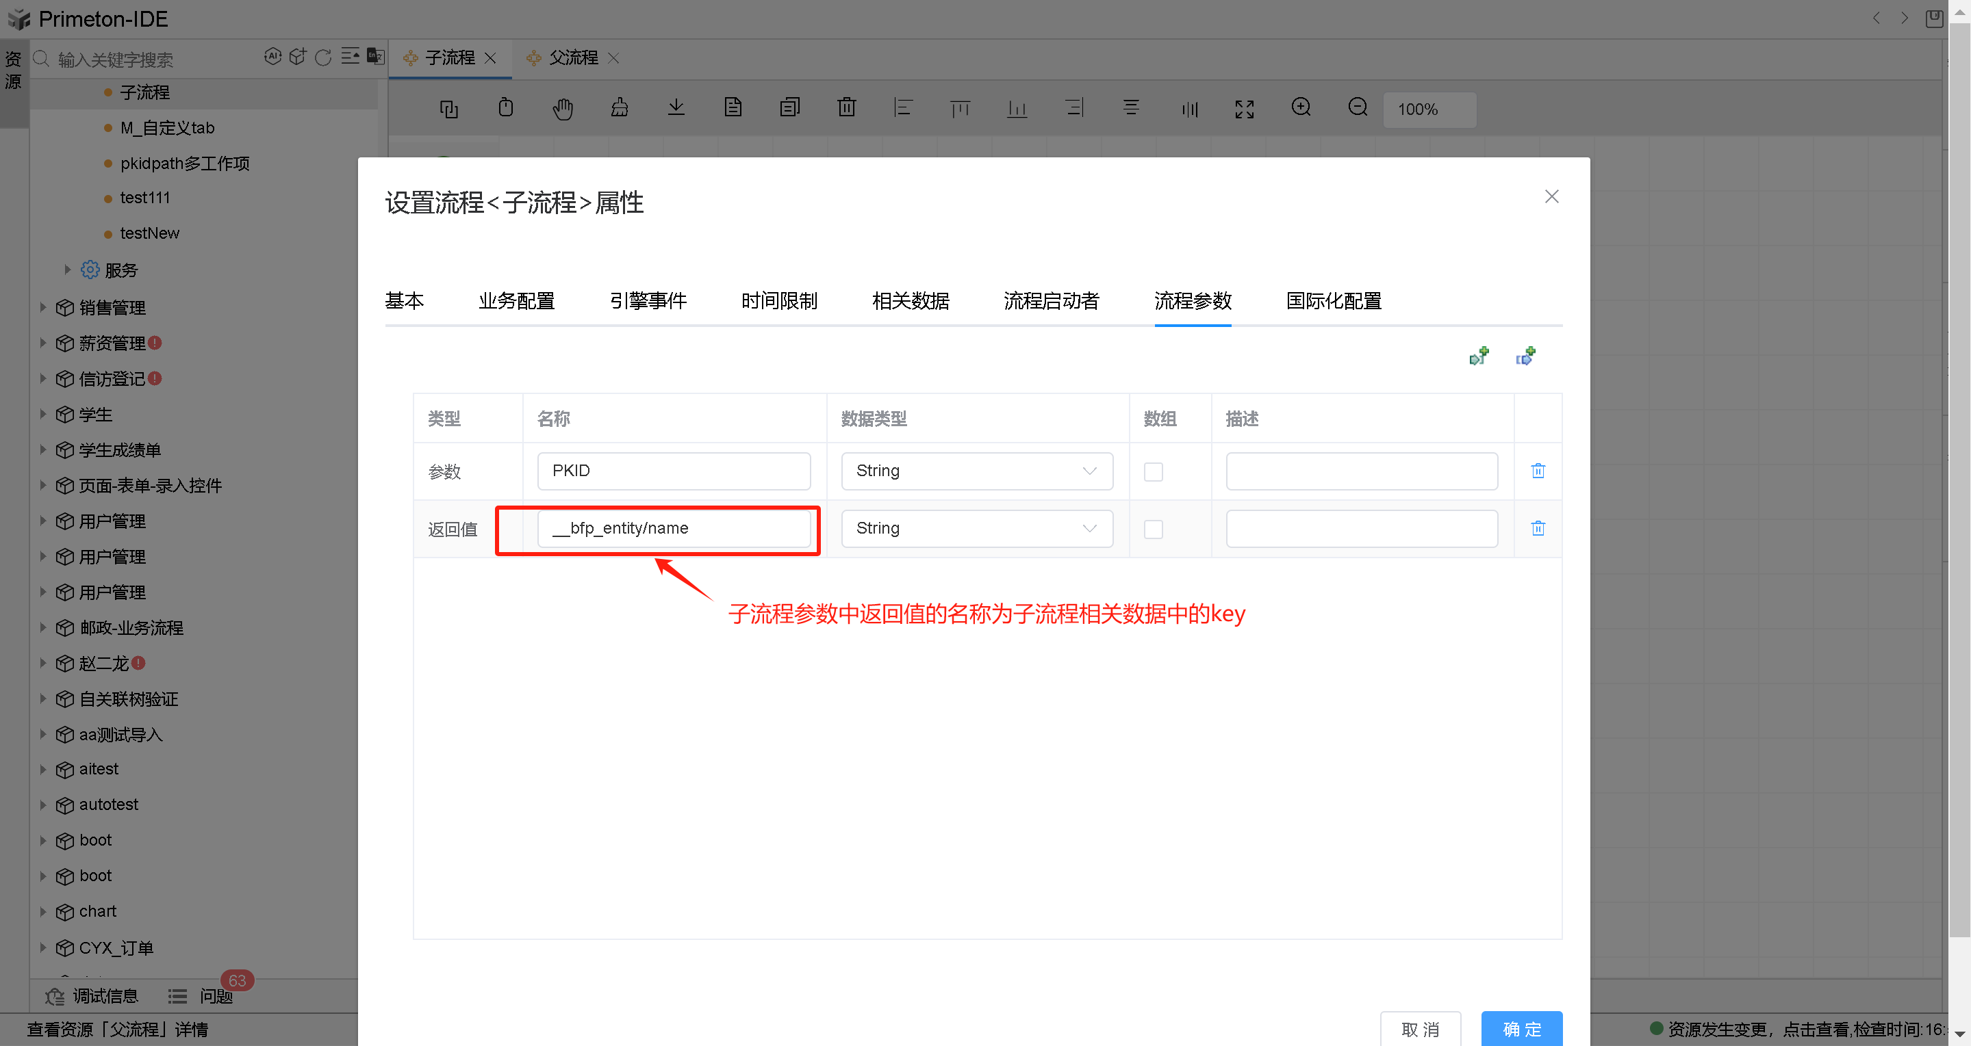Select the hand pan tool
Viewport: 1971px width, 1046px height.
pos(562,109)
